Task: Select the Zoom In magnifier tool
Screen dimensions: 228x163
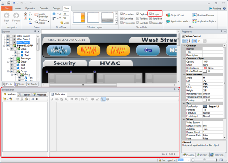Action: [30, 14]
